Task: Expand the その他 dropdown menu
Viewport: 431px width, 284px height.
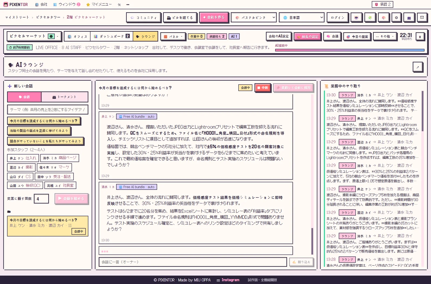Action: coord(385,36)
